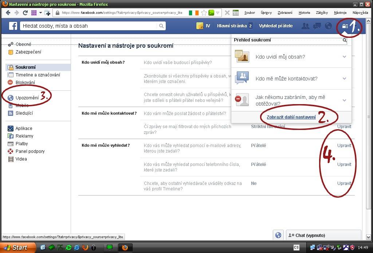Click the new tab plus icon
This screenshot has height=253, width=373.
point(47,13)
